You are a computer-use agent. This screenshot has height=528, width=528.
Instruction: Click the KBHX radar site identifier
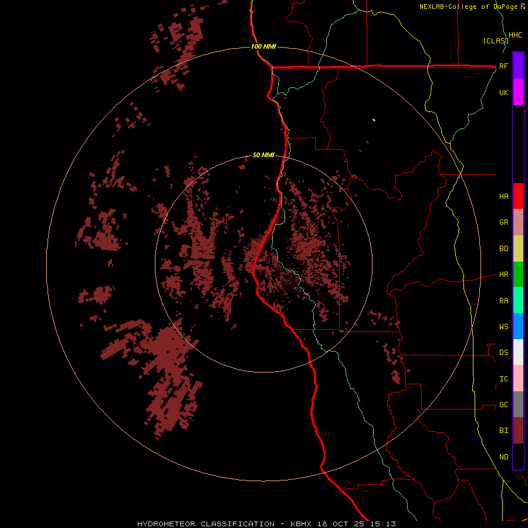coord(300,524)
